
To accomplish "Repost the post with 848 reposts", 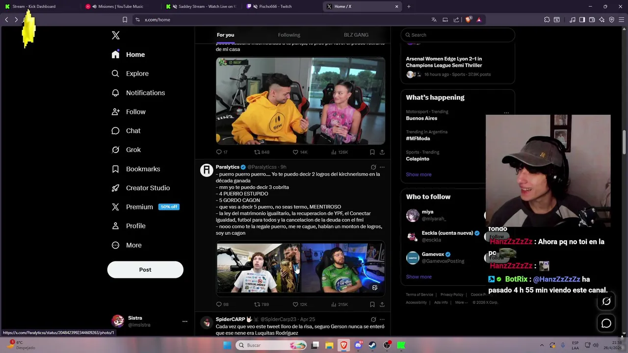I will click(262, 152).
